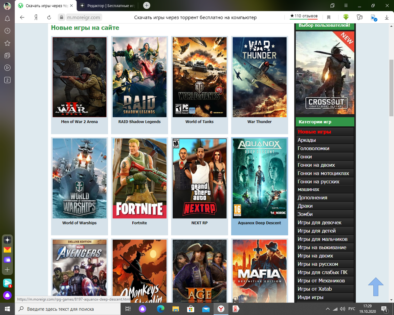Image resolution: width=394 pixels, height=315 pixels.
Task: Click the Crossout banner ad
Action: pos(325,73)
